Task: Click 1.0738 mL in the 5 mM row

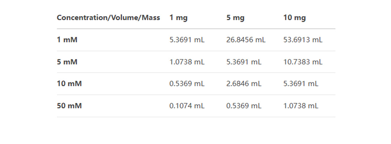Action: [x=187, y=62]
